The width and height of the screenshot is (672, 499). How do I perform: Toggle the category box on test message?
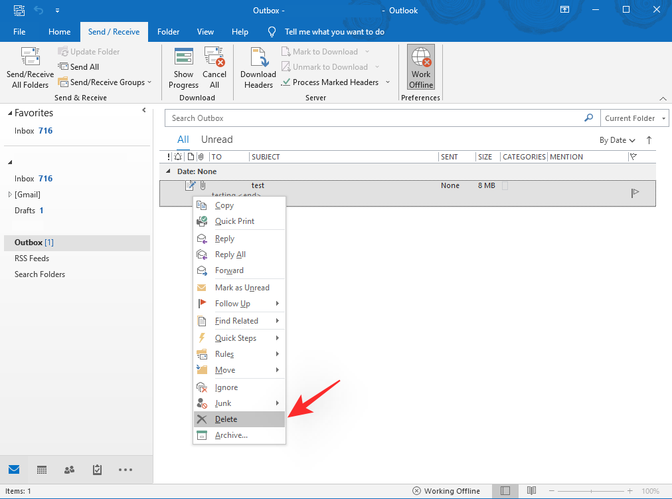(505, 185)
